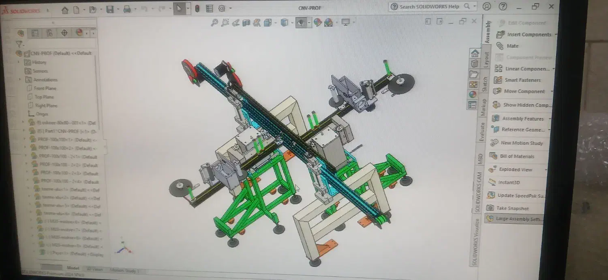Viewport: 608px width, 280px height.
Task: Toggle the Instant3D command
Action: (x=504, y=183)
